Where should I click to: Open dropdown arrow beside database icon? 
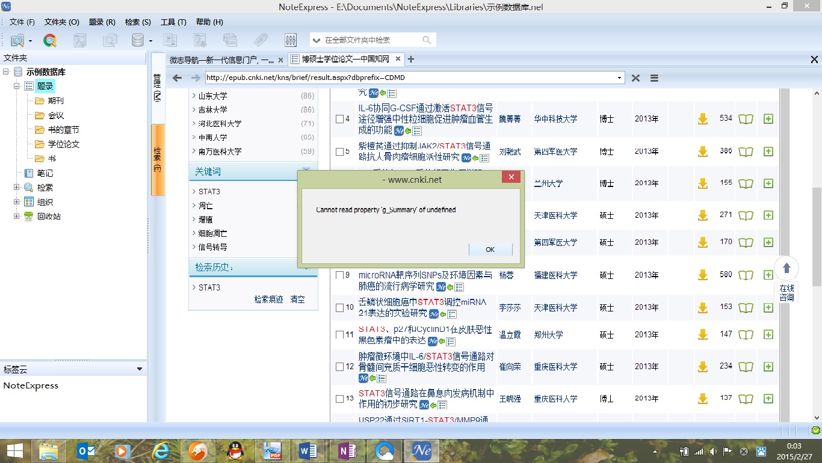150,41
